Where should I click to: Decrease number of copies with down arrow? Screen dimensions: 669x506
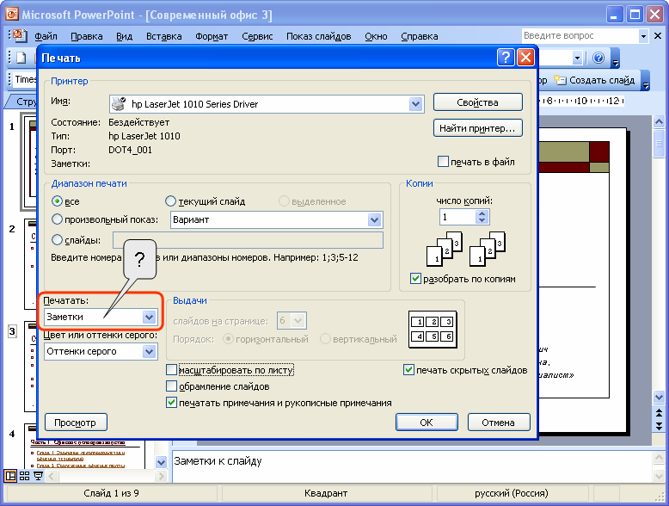pyautogui.click(x=482, y=220)
